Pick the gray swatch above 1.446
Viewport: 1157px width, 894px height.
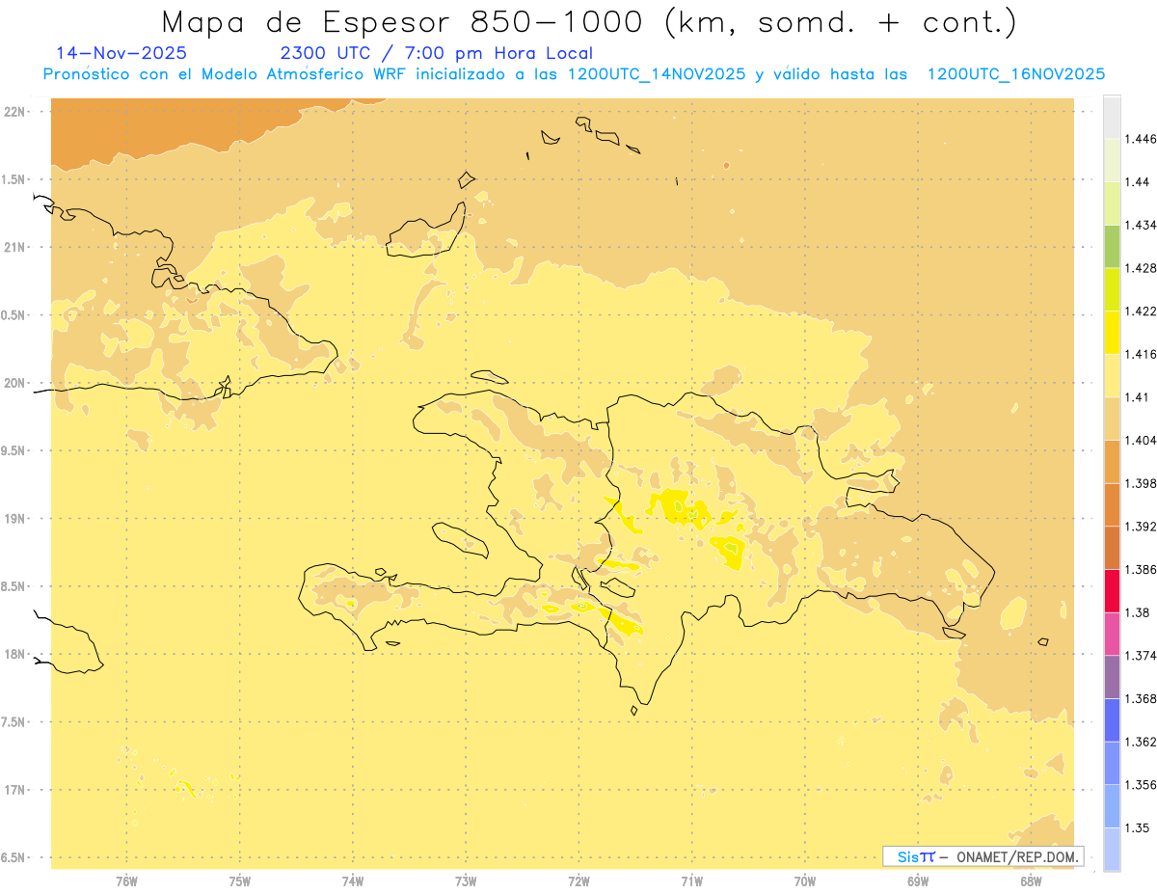pos(1112,117)
